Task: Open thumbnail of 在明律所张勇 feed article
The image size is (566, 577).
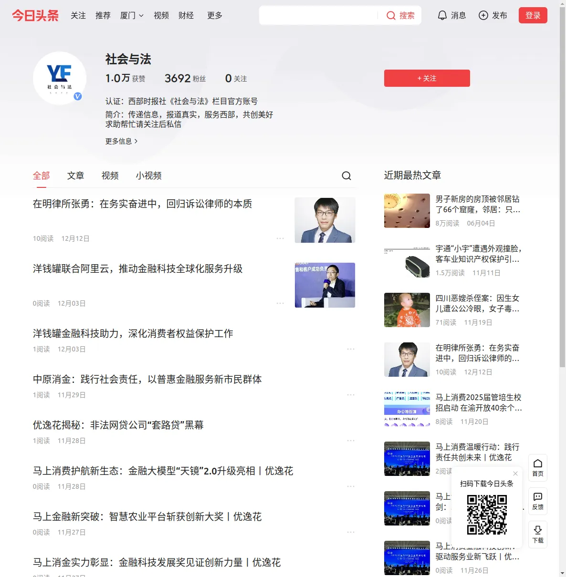Action: pos(325,220)
